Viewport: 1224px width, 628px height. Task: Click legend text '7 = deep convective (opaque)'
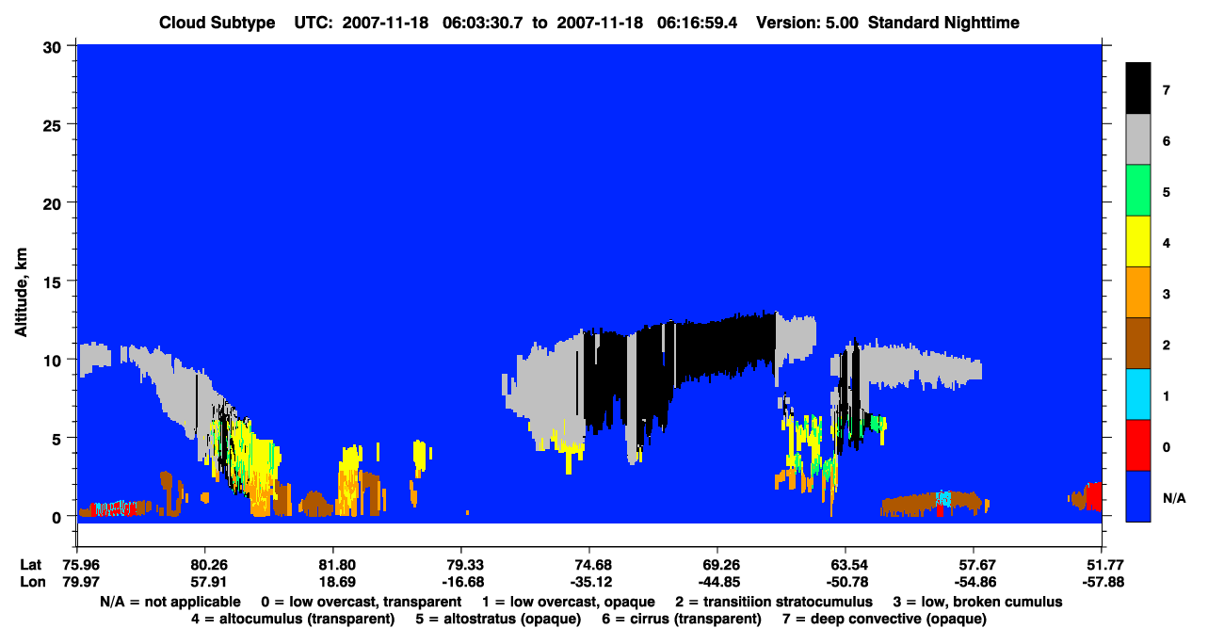[x=885, y=619]
